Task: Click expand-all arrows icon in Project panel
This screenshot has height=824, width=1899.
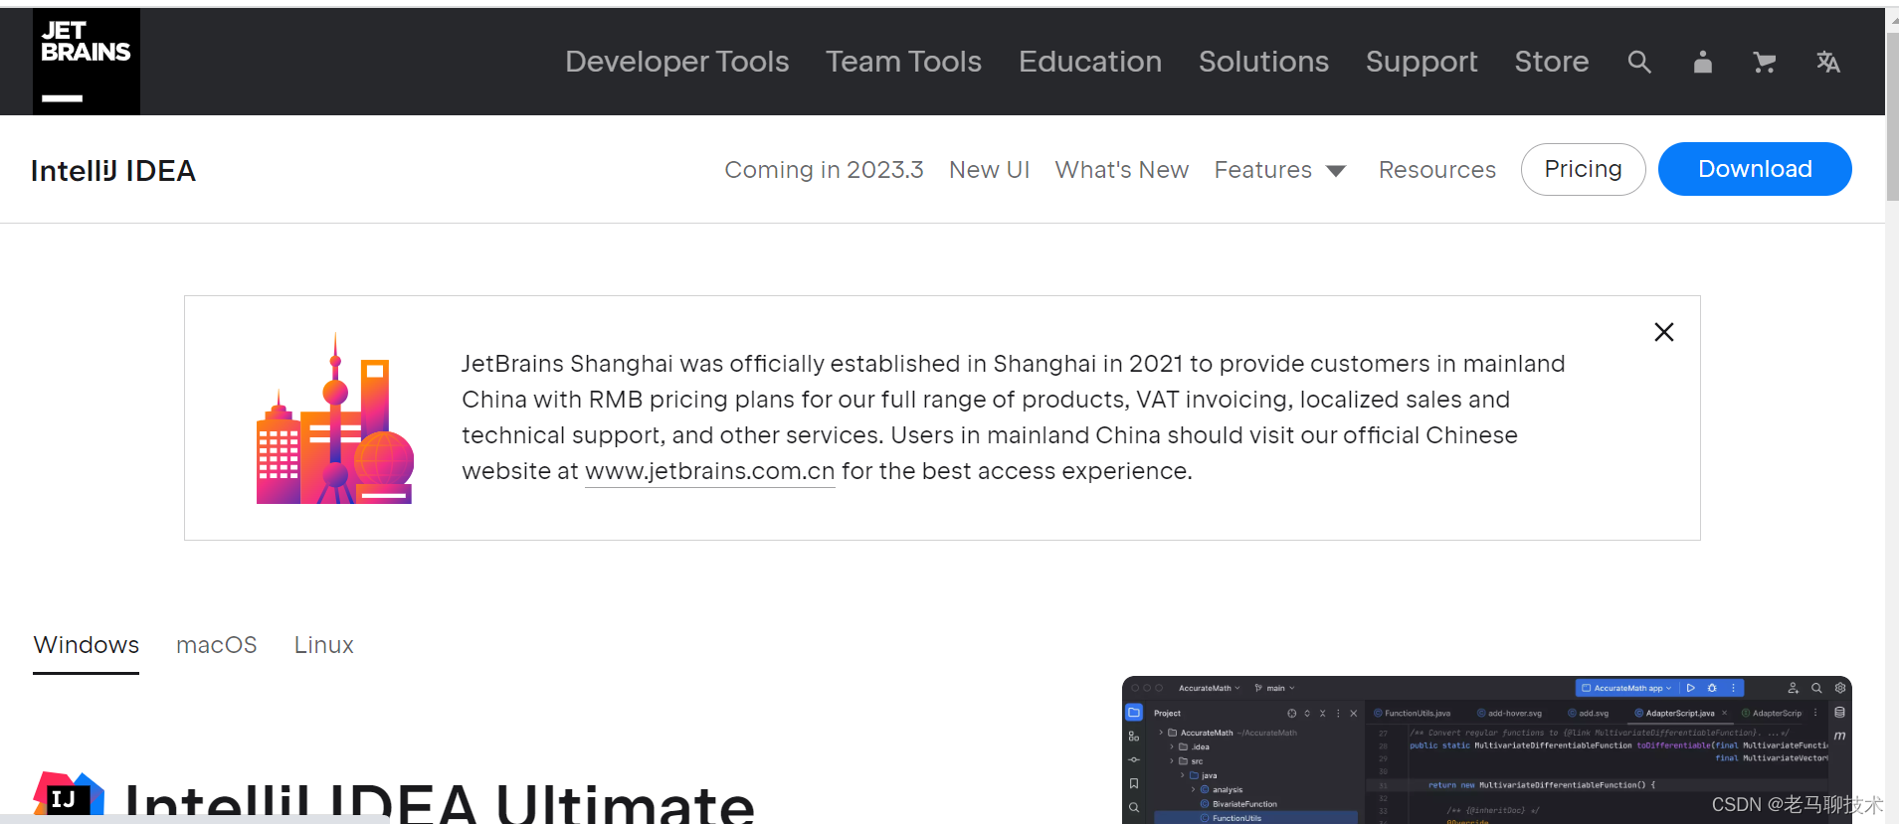Action: 1307,713
